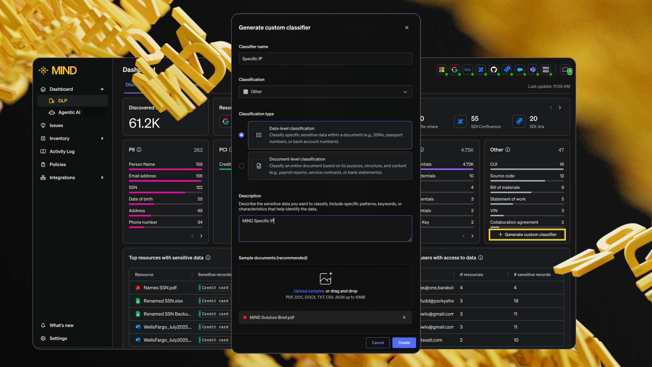Image resolution: width=652 pixels, height=367 pixels.
Task: Click the PDF icon beside Names SSN.pdf
Action: click(x=138, y=288)
